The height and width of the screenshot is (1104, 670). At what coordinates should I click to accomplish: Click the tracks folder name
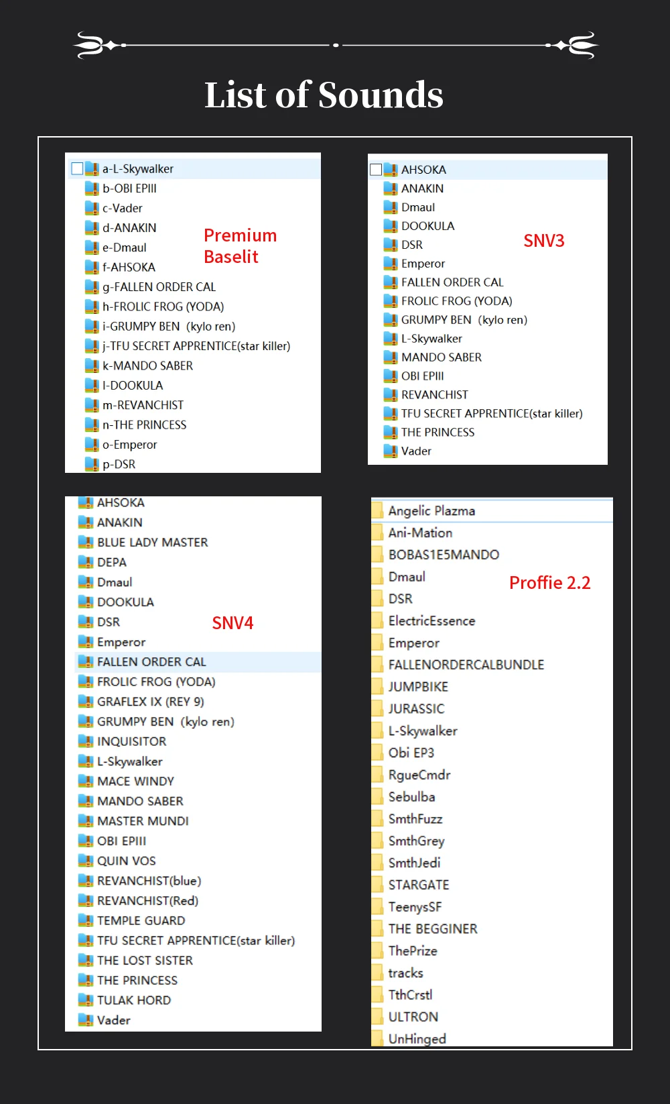(x=405, y=973)
